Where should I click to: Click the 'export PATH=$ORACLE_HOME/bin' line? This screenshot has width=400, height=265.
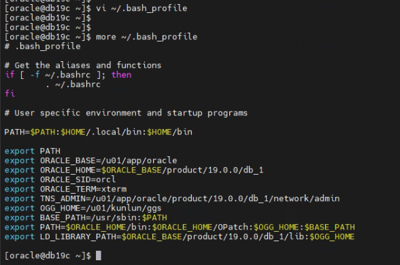click(x=180, y=227)
